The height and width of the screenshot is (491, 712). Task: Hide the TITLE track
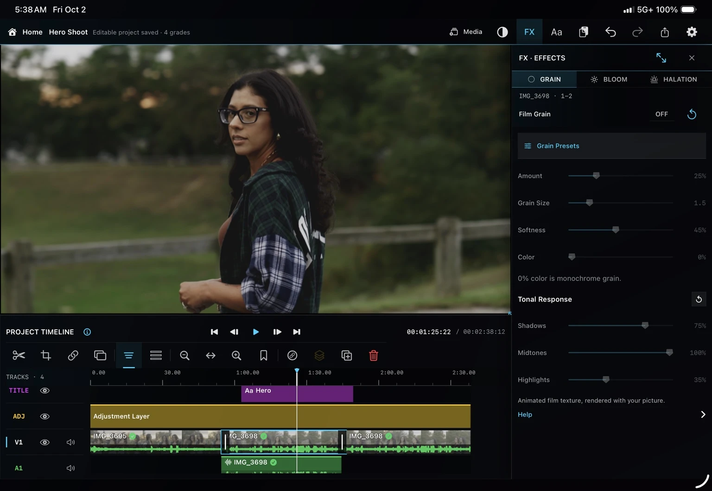44,390
